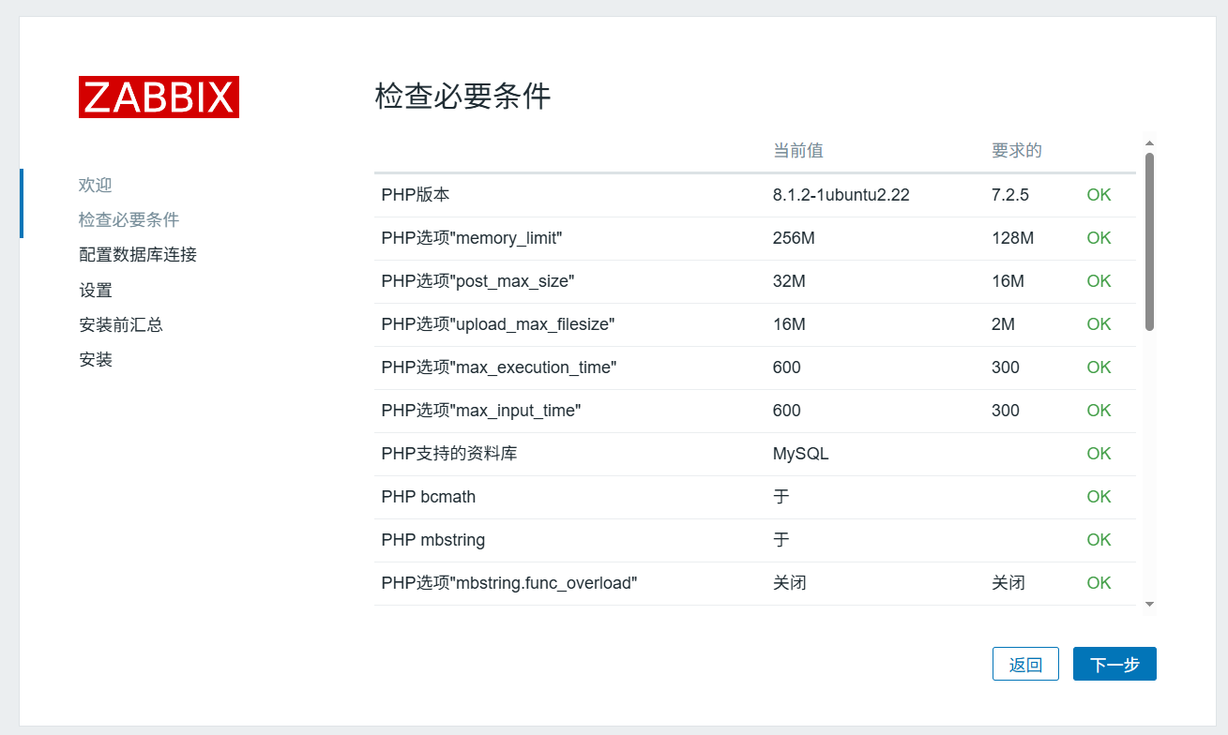Click the OK status for memory_limit
This screenshot has height=735, width=1228.
click(1099, 238)
